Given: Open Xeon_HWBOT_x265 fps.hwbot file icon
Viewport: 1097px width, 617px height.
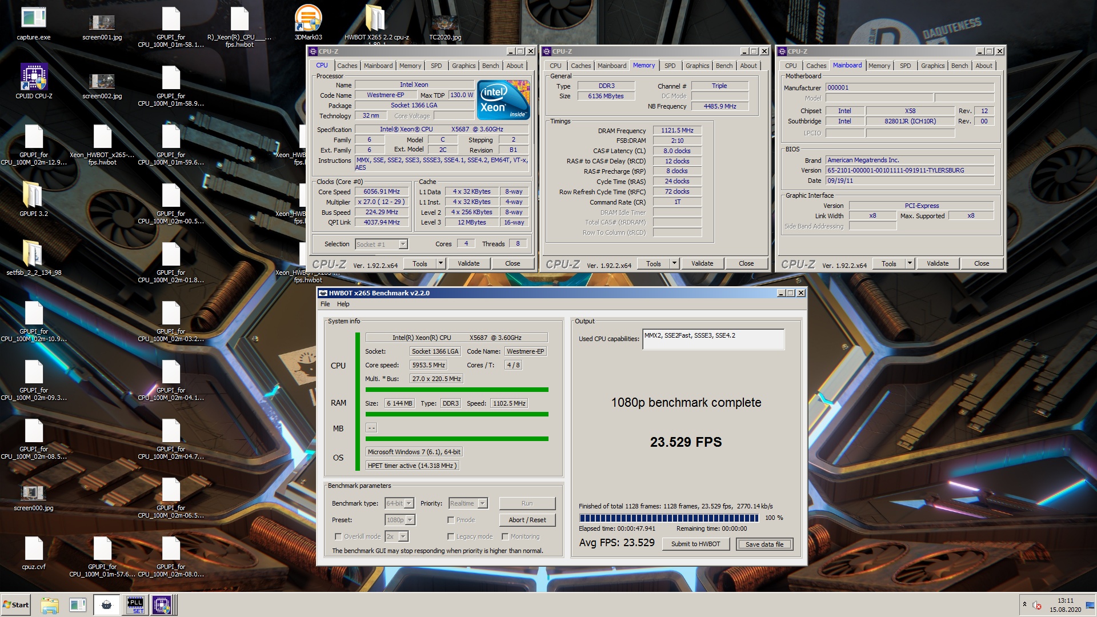Looking at the screenshot, I should tap(102, 146).
